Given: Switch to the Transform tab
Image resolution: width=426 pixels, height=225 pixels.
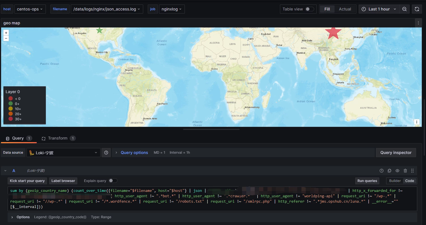Looking at the screenshot, I should coord(58,138).
